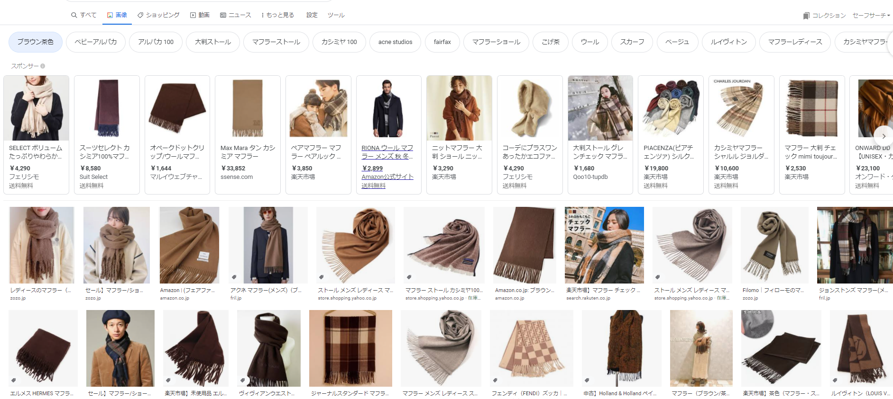
Task: Expand the もっと見る menu
Action: (x=277, y=15)
